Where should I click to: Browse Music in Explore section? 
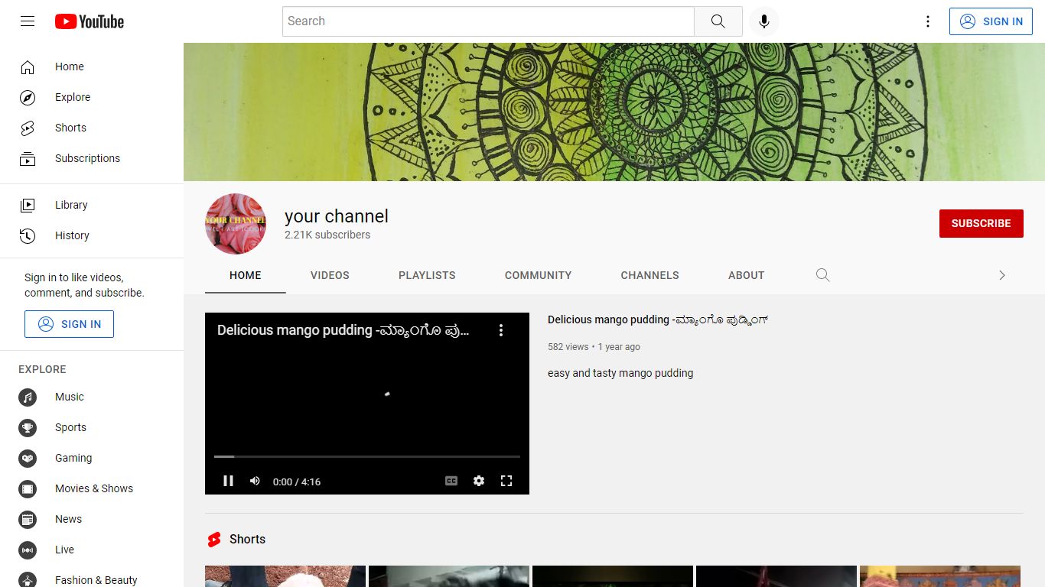point(92,397)
